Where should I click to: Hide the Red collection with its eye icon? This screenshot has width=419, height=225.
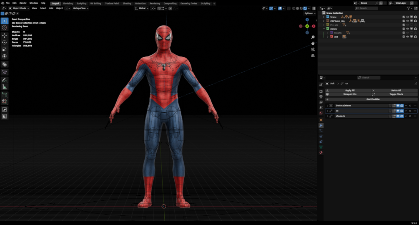coord(407,37)
